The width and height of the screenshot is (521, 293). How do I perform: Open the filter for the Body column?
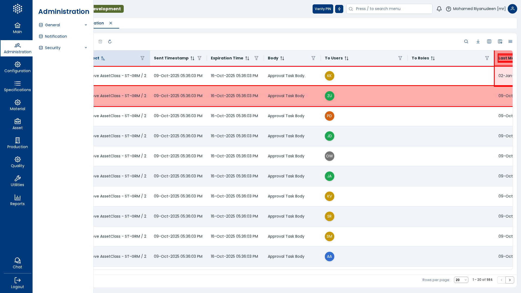pos(313,58)
